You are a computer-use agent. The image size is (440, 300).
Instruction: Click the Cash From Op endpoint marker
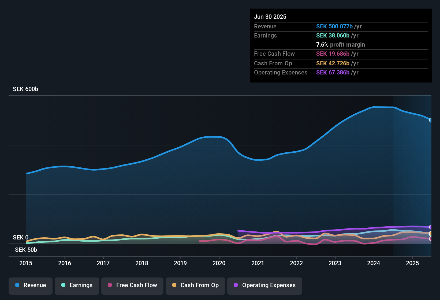430,233
